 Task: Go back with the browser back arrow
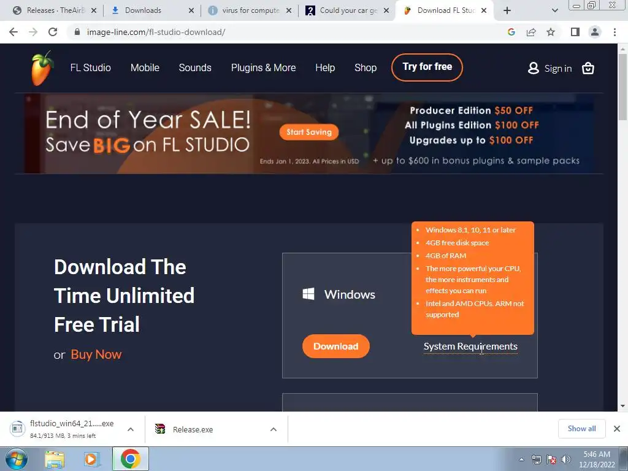pos(13,32)
